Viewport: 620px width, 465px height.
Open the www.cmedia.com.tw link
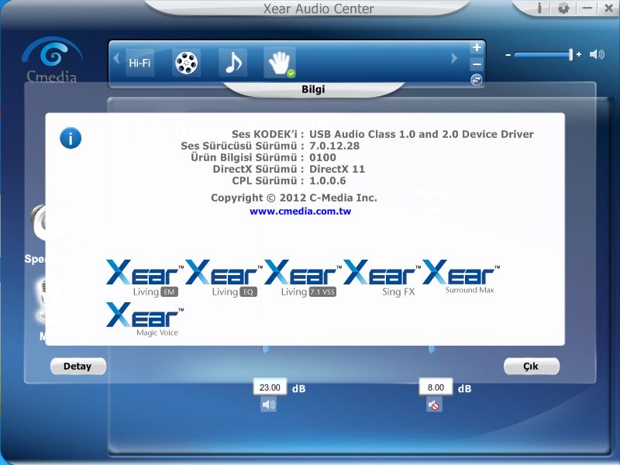point(300,211)
